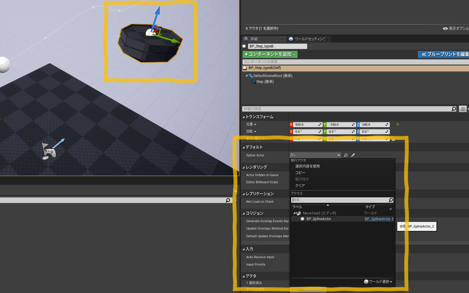Viewport: 469px width, 293px height.
Task: Collapse the レンダリング section
Action: (x=244, y=167)
